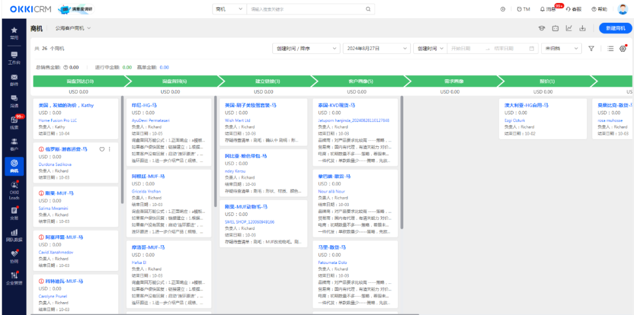Switch to list view icon
Screen dimensions: 634x315
(611, 49)
